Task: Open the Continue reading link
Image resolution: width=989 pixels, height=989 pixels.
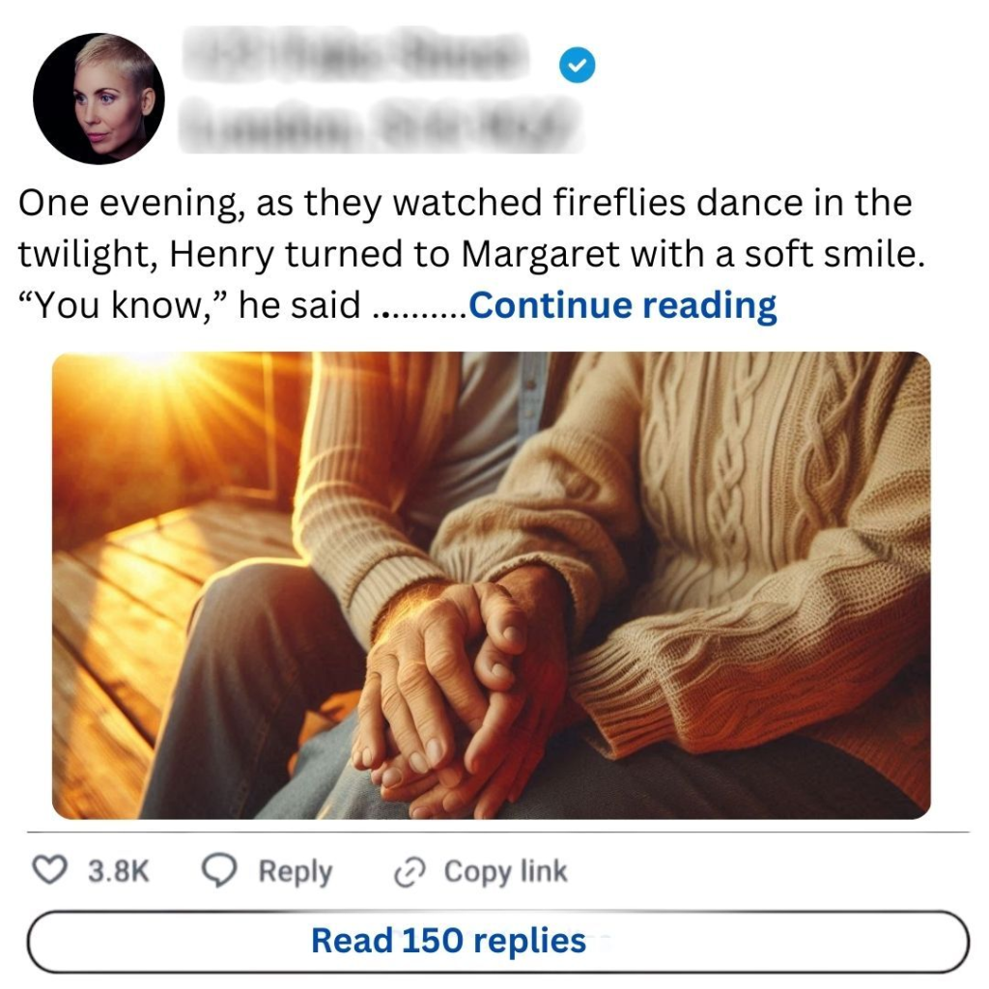Action: coord(622,305)
